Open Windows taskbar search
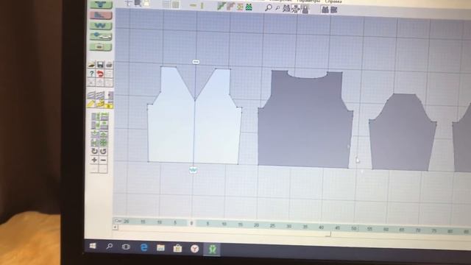471x265 pixels. coord(110,247)
